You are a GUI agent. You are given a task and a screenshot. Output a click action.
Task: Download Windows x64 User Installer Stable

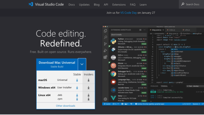pos(77,88)
